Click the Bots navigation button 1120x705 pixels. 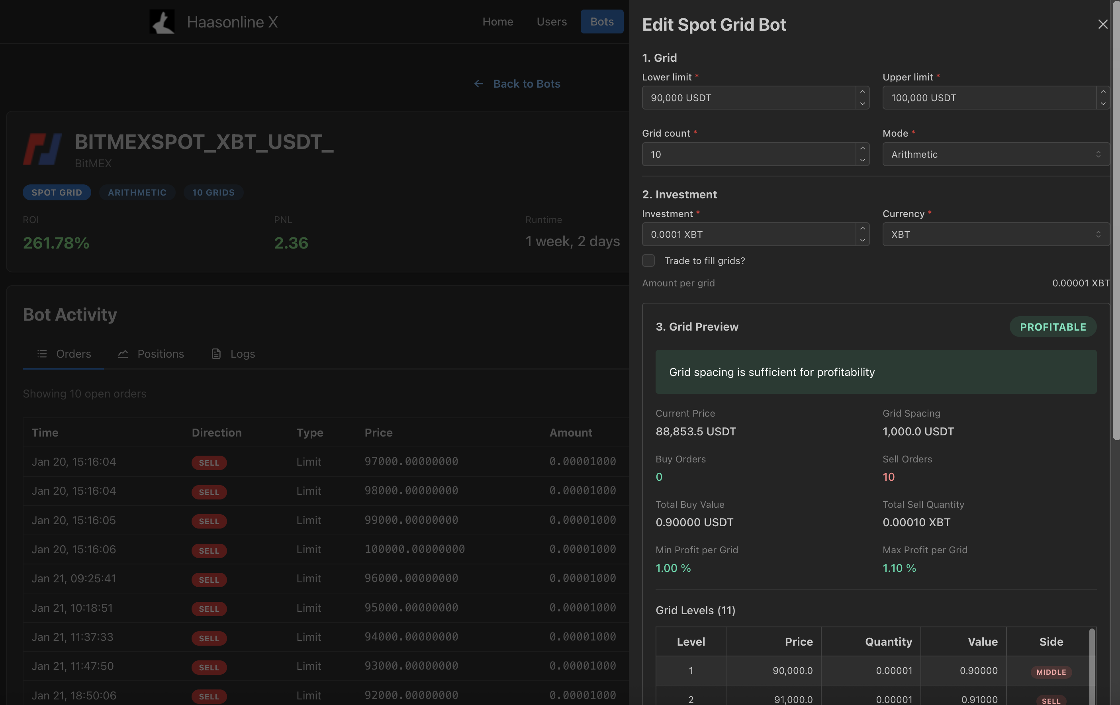point(601,22)
